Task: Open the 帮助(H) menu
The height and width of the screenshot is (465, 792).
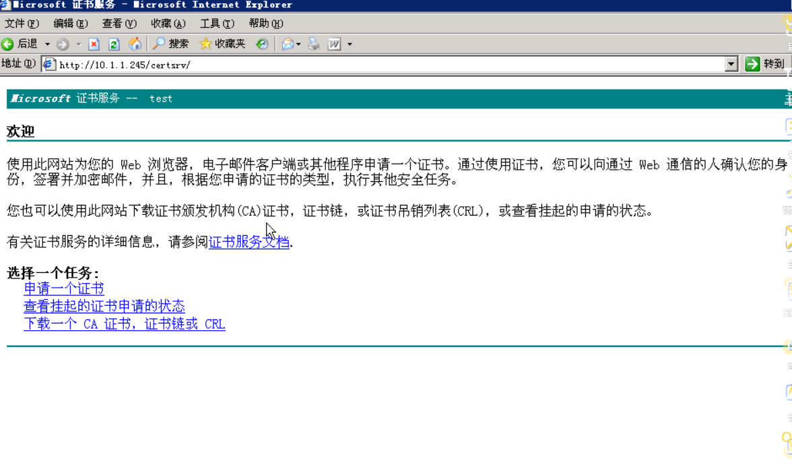Action: coord(265,23)
